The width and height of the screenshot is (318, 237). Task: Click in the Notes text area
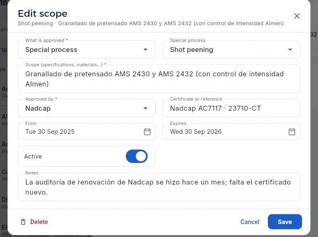[159, 187]
